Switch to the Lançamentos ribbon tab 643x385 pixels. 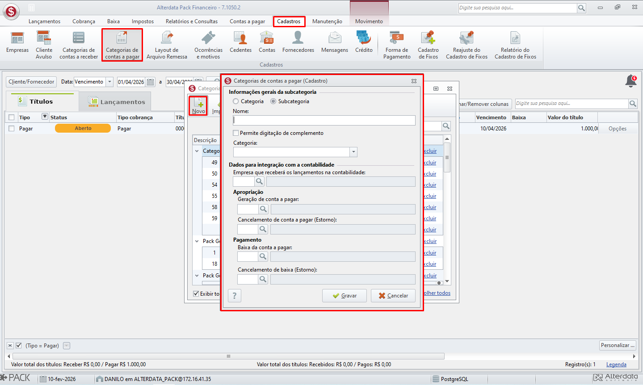coord(44,21)
